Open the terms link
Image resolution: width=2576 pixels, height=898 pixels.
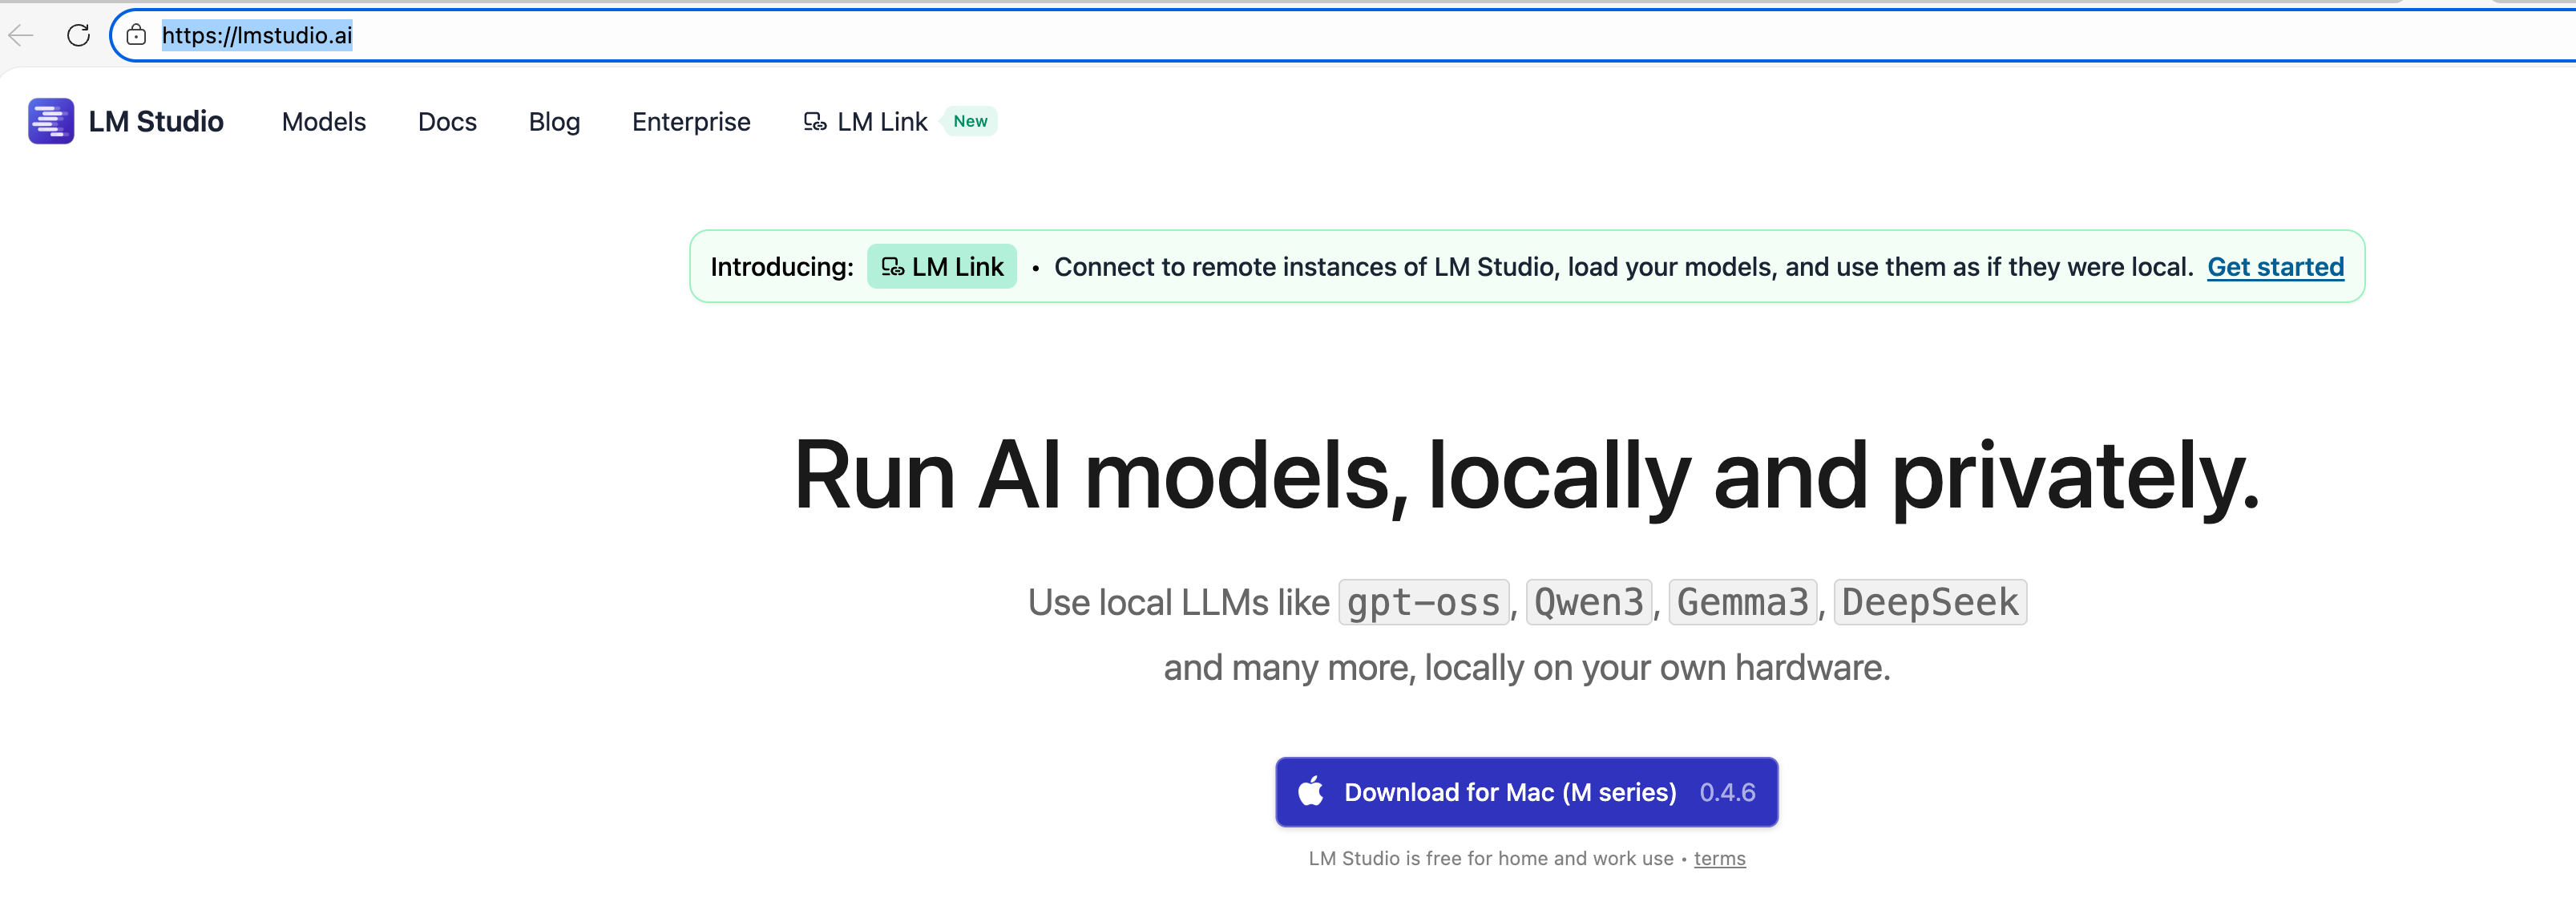(x=1719, y=859)
